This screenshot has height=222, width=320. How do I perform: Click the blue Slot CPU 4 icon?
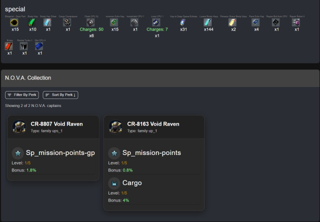(39, 46)
